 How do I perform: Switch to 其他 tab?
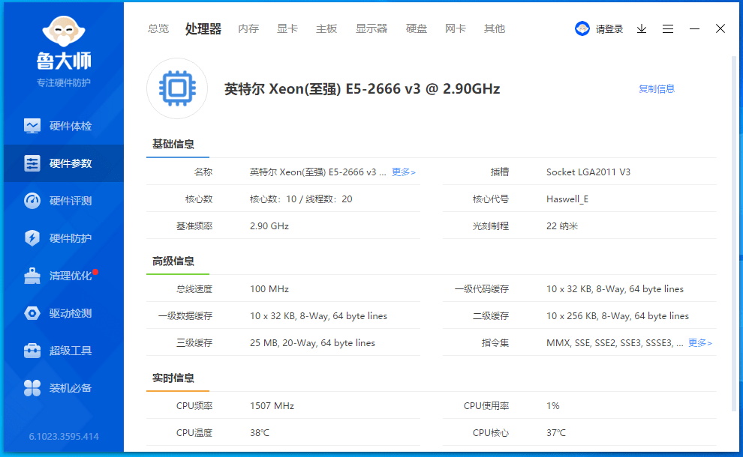point(495,29)
